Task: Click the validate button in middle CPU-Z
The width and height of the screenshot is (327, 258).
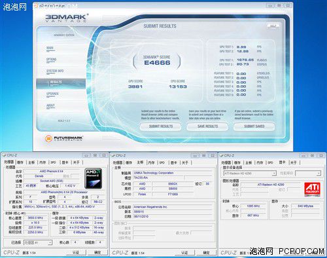Action: [184, 253]
